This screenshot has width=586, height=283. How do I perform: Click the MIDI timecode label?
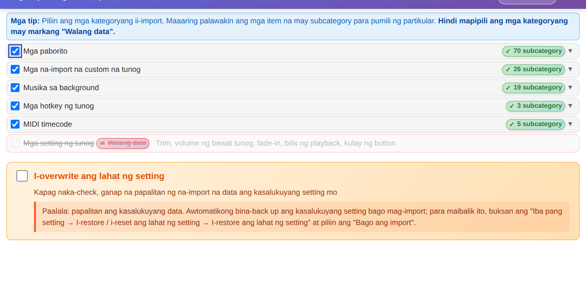click(48, 124)
